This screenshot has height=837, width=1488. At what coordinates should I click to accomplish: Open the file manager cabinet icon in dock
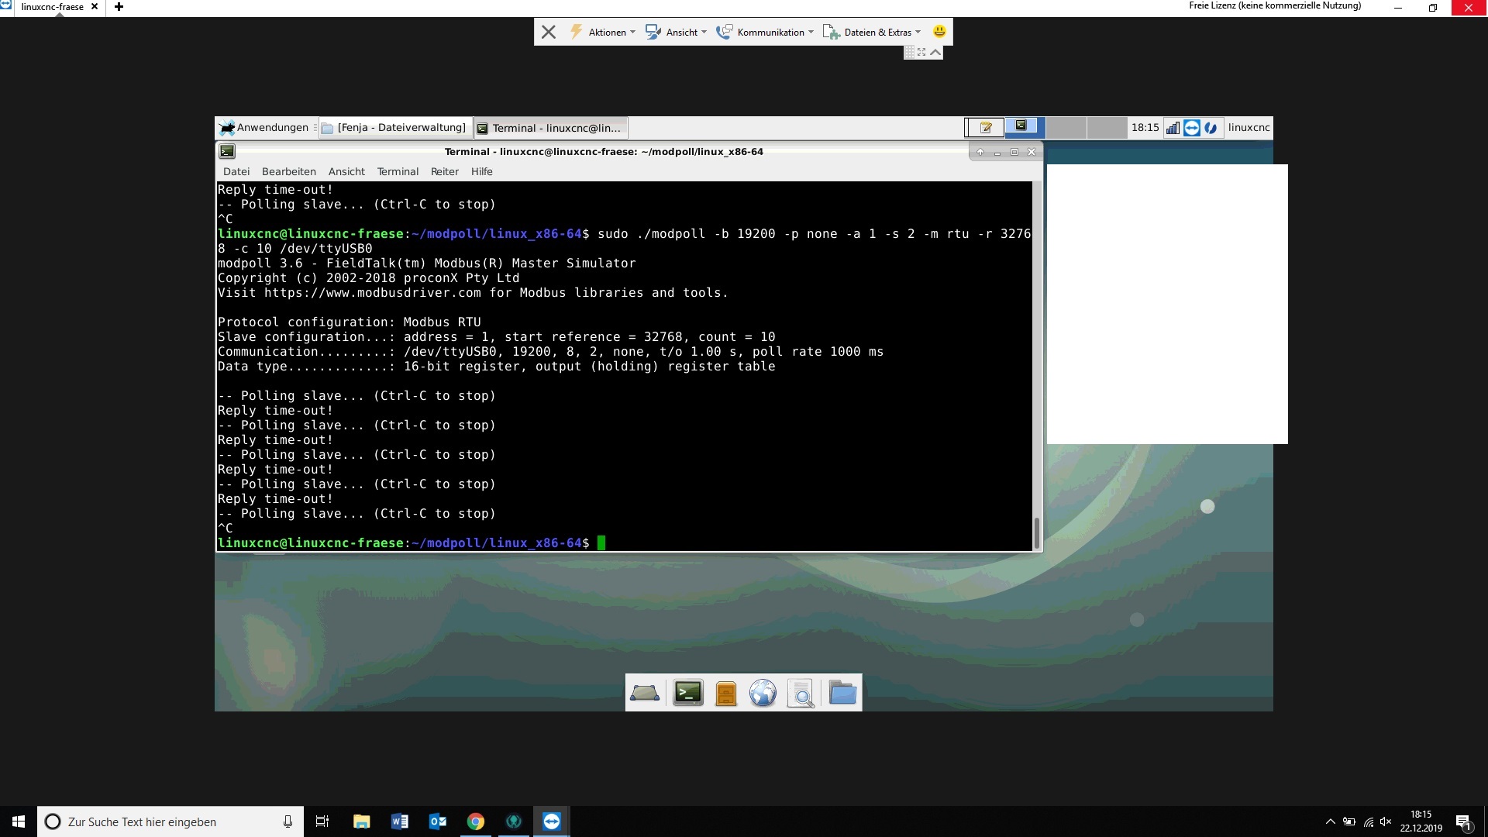point(726,693)
